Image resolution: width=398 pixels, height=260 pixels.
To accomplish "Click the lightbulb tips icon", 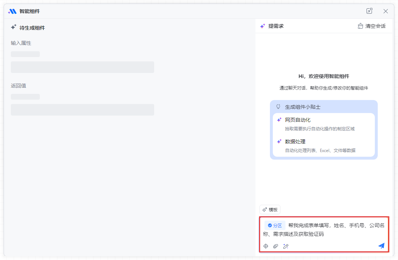I will coord(278,107).
